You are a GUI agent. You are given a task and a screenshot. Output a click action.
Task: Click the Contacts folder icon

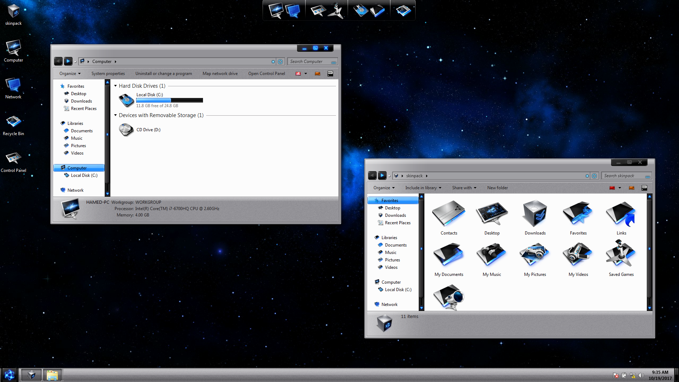pyautogui.click(x=449, y=214)
